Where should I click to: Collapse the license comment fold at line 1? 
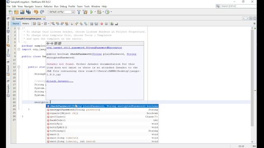[x=19, y=28]
